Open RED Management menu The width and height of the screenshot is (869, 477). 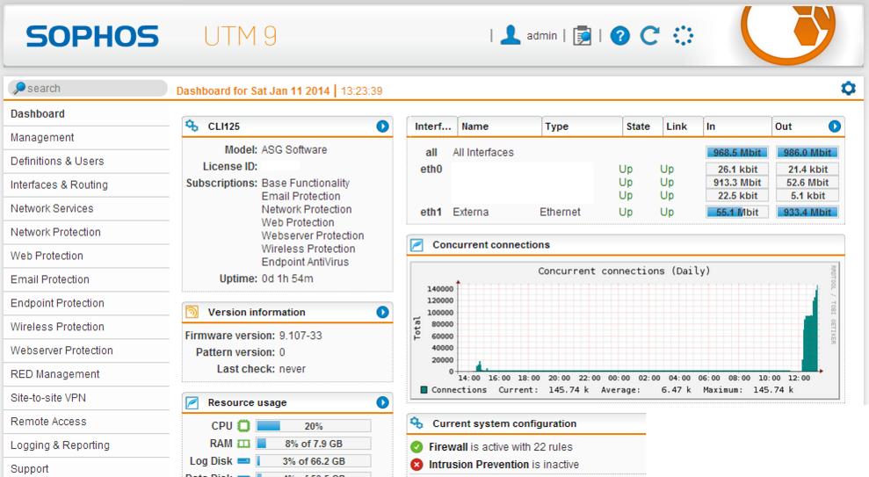pos(86,374)
